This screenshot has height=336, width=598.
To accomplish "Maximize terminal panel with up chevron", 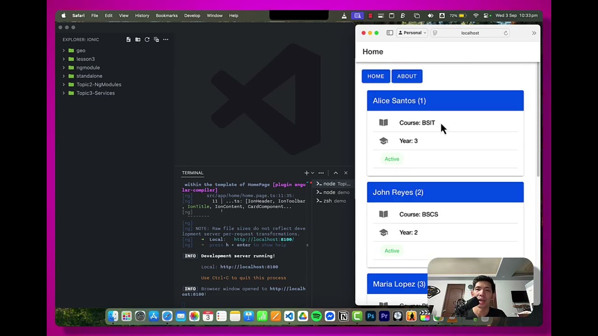I will [x=335, y=173].
